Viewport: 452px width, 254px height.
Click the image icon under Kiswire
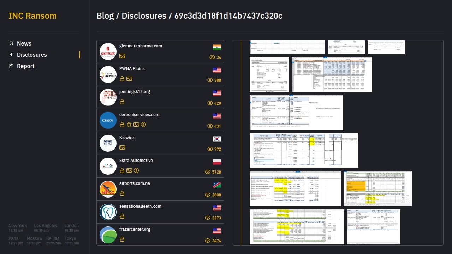pos(122,147)
